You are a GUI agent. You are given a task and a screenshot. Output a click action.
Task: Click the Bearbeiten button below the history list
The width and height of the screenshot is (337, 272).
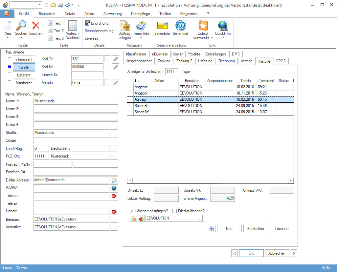coord(256,229)
